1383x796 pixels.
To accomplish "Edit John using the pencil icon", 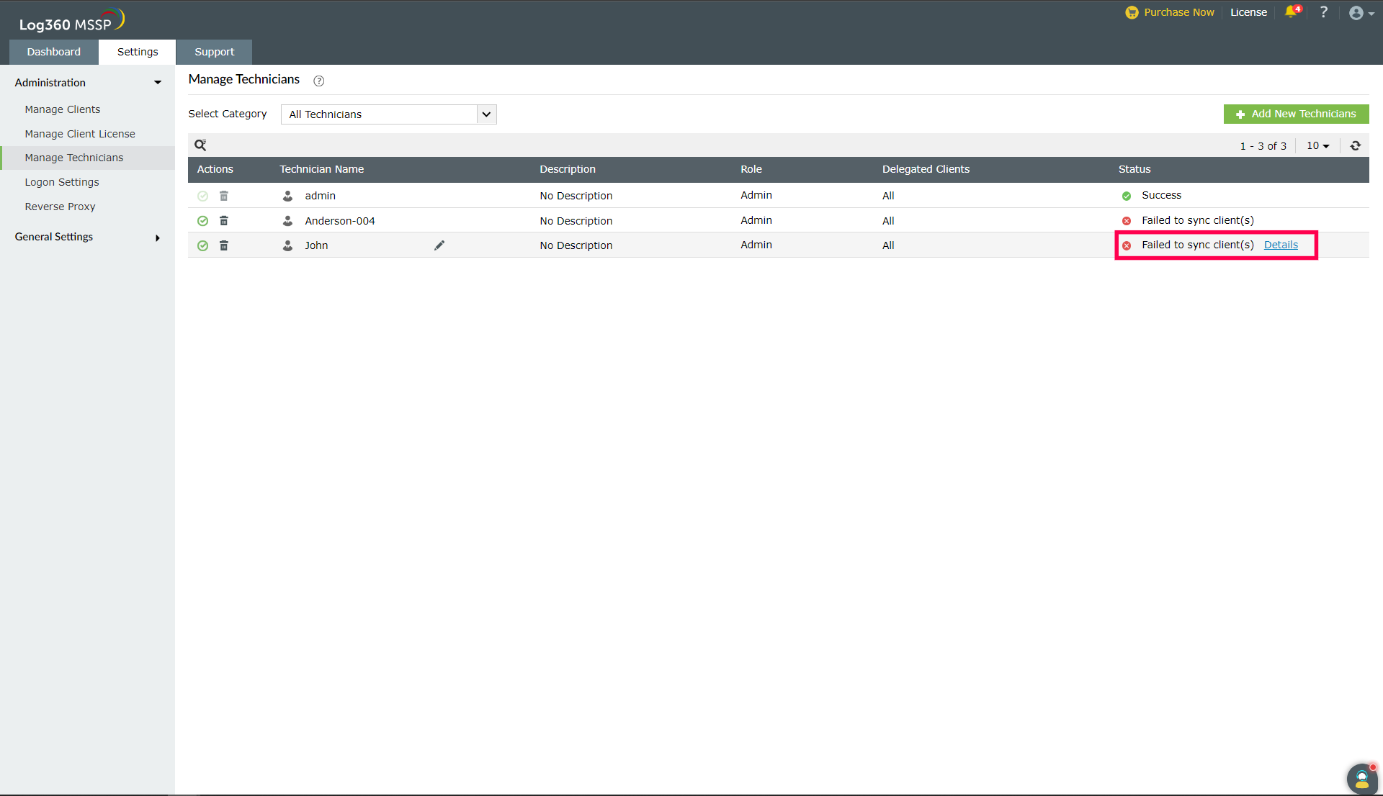I will coord(439,245).
